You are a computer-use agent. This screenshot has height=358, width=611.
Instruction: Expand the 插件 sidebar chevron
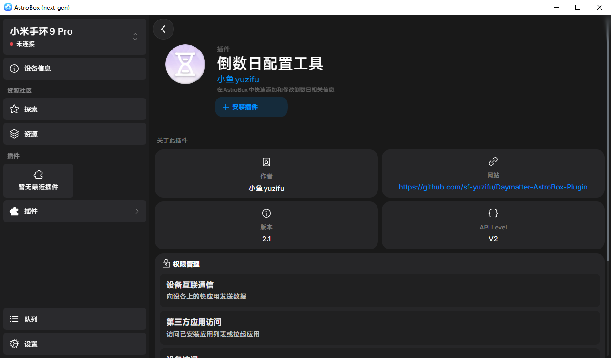click(137, 211)
